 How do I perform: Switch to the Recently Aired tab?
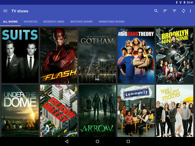pyautogui.click(x=54, y=22)
